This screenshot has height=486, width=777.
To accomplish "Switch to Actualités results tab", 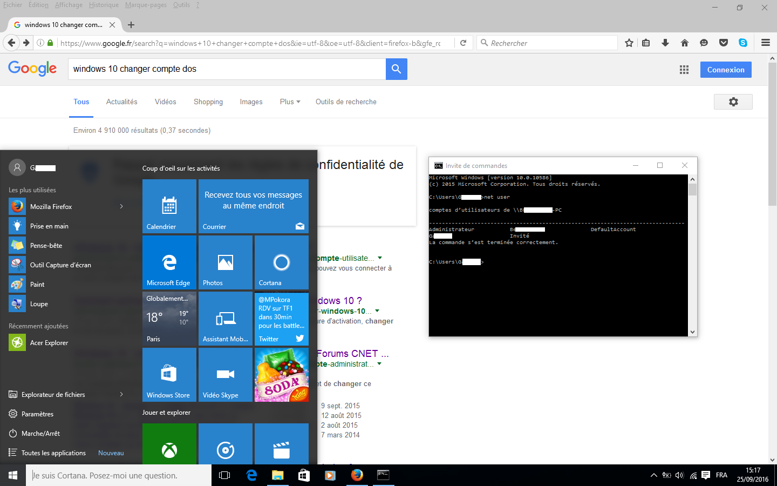I will [122, 102].
